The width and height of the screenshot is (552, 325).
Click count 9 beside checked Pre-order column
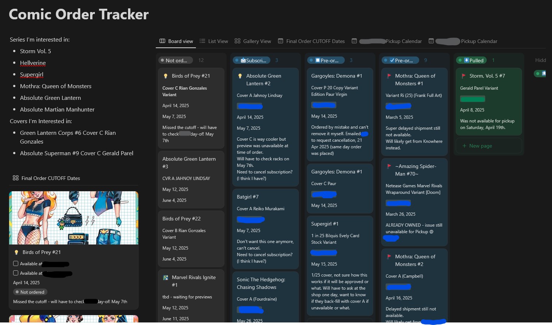[425, 60]
